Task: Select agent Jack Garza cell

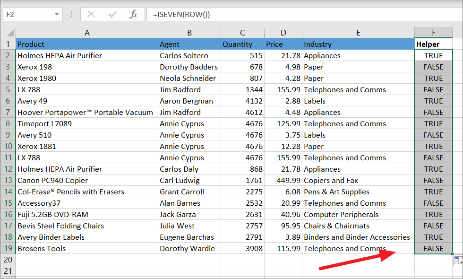Action: pos(189,215)
